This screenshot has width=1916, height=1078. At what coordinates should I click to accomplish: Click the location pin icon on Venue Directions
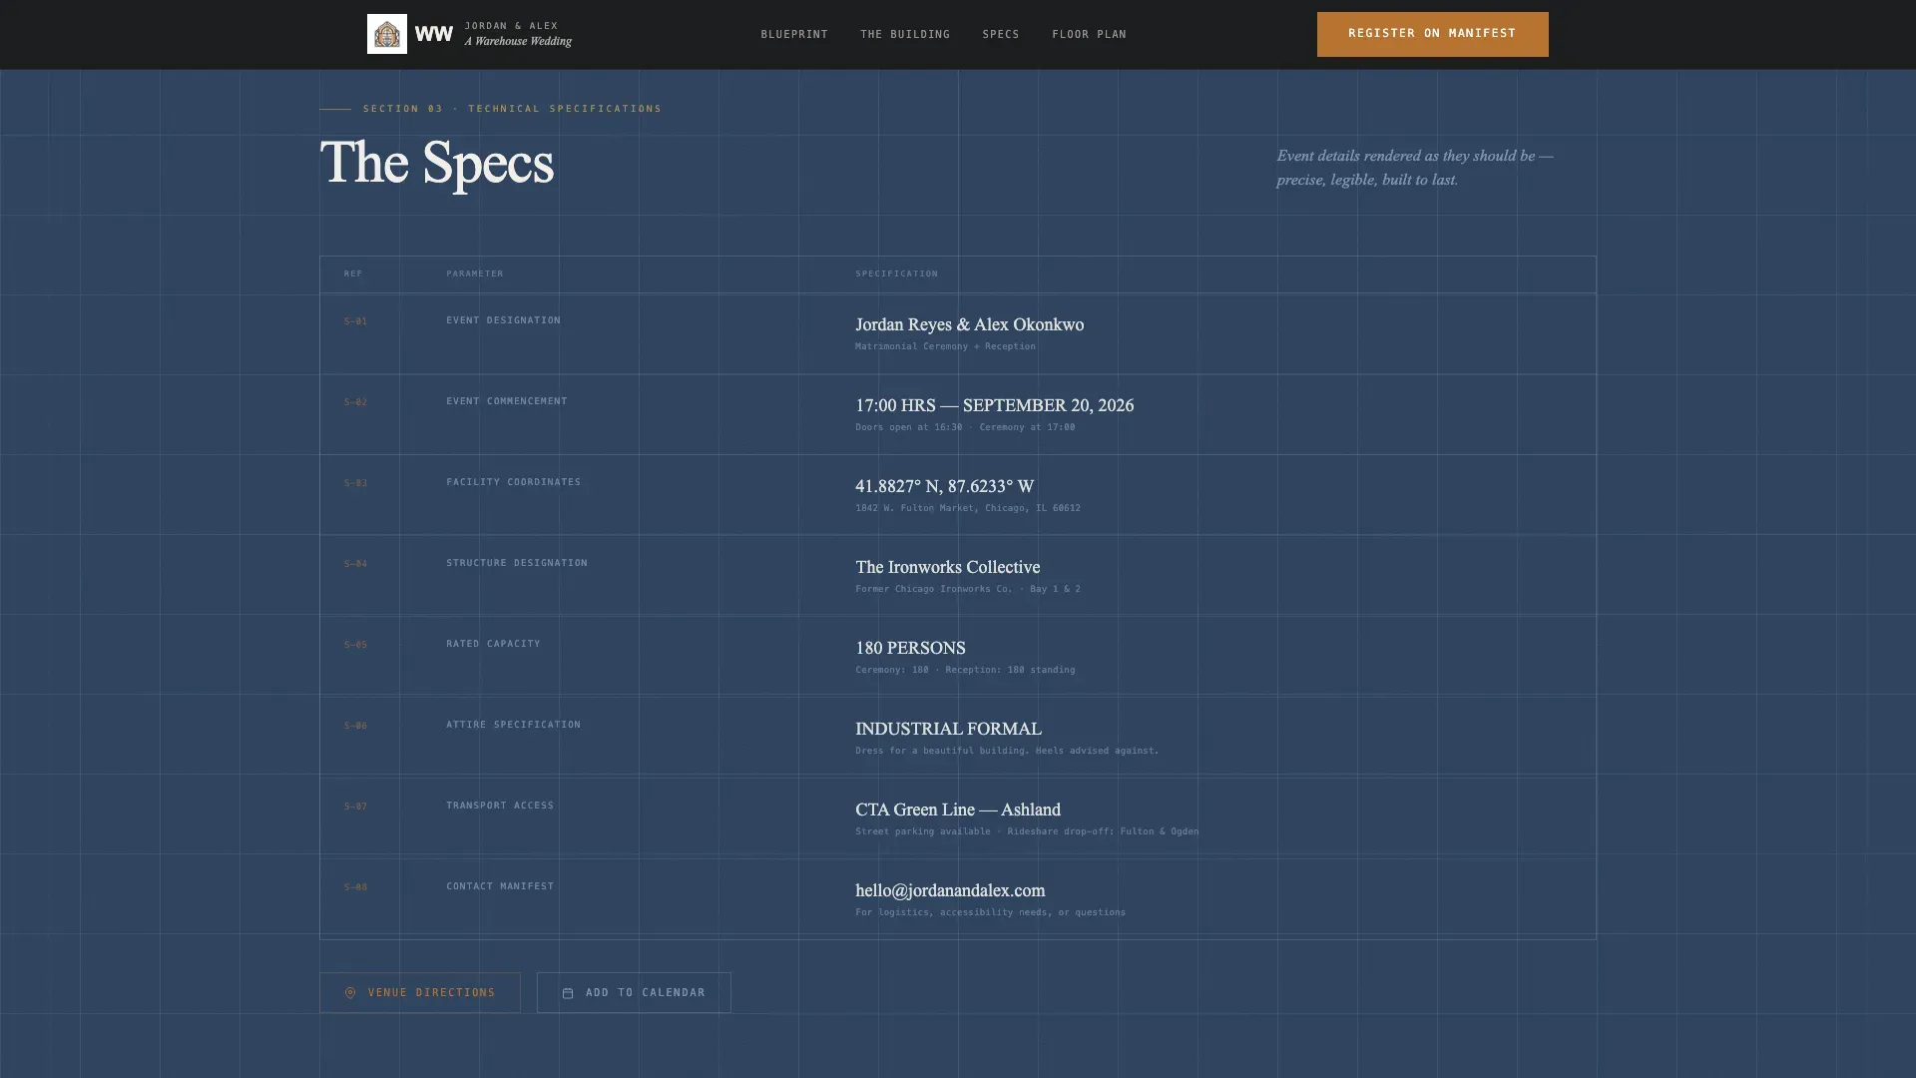(350, 993)
